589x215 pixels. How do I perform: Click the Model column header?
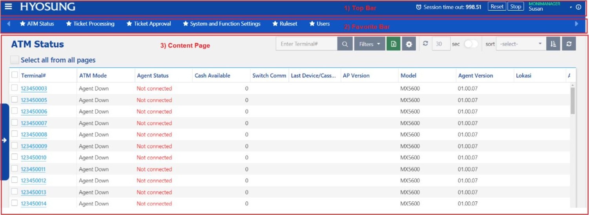click(408, 76)
